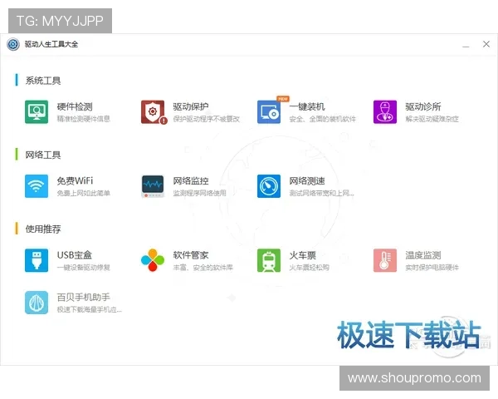Viewport: 498px width, 399px height.
Task: Close the 驱动人生工具大全 window
Action: click(x=486, y=44)
